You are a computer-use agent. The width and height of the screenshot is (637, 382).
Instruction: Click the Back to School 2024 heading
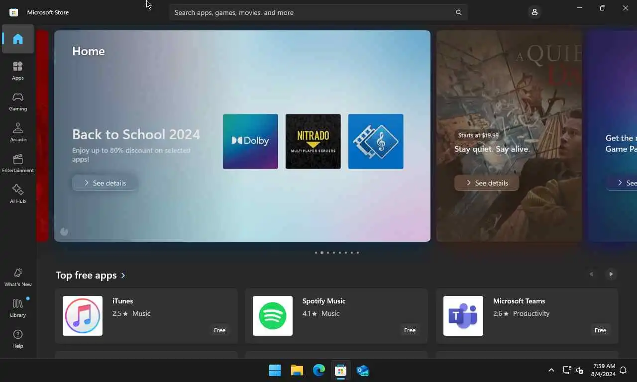pos(136,135)
